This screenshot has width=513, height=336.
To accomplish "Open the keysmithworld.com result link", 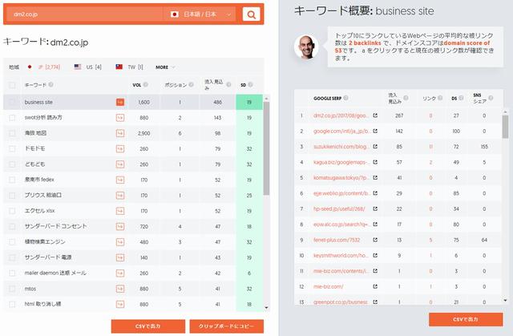I will [341, 255].
